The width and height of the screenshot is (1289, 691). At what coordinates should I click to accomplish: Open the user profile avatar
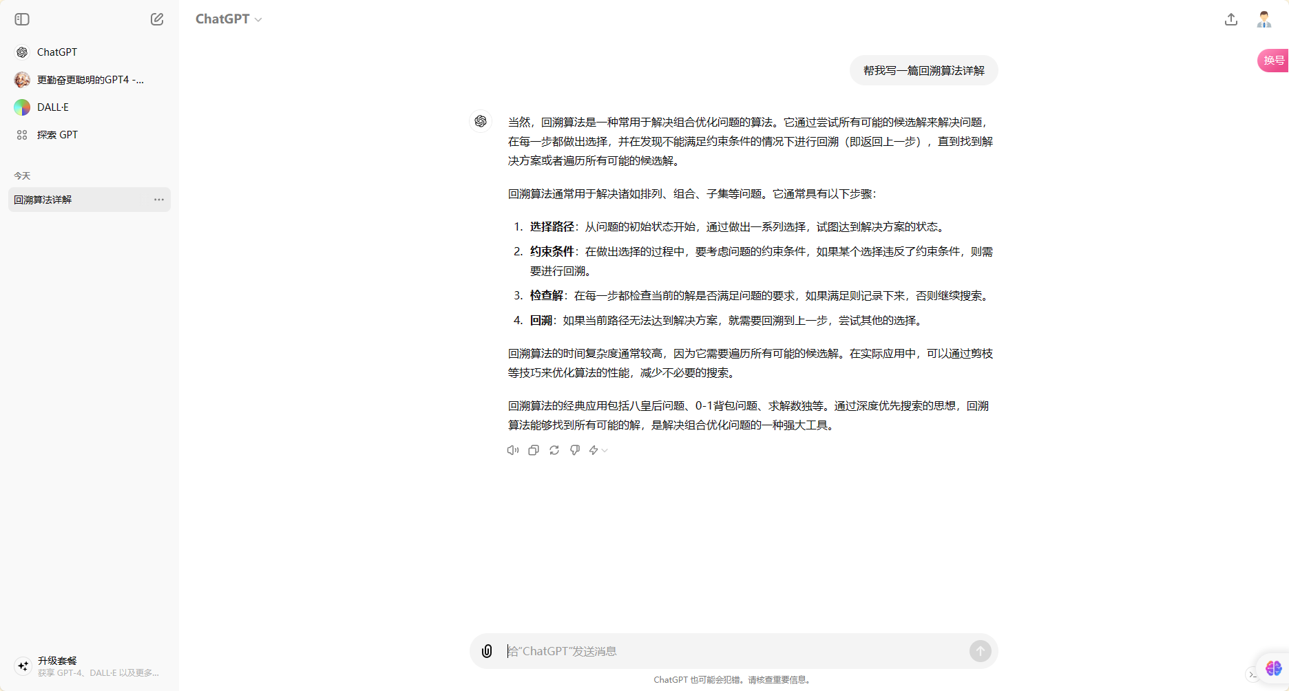coord(1264,19)
